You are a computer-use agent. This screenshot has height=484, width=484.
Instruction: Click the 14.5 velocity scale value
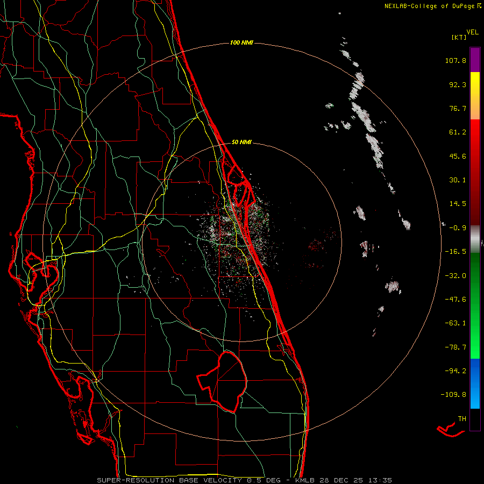pos(458,204)
